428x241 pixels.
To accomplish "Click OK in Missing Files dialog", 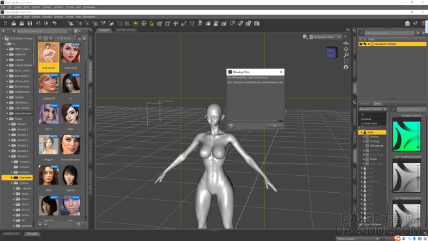I will pos(275,126).
